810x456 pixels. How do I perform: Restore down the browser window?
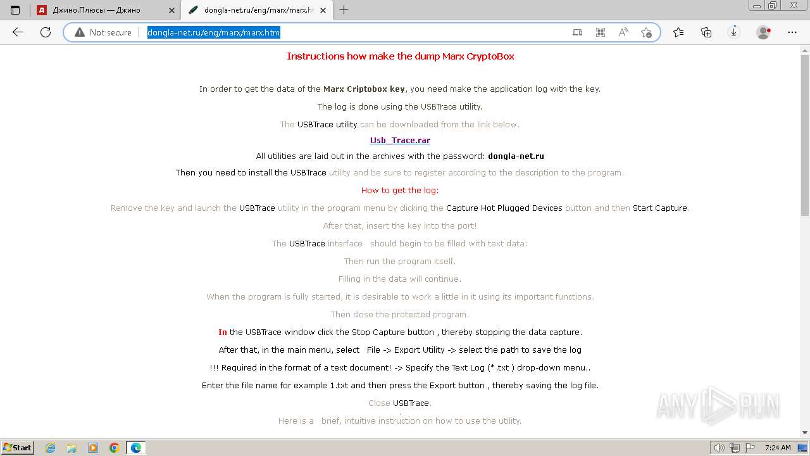pos(773,5)
